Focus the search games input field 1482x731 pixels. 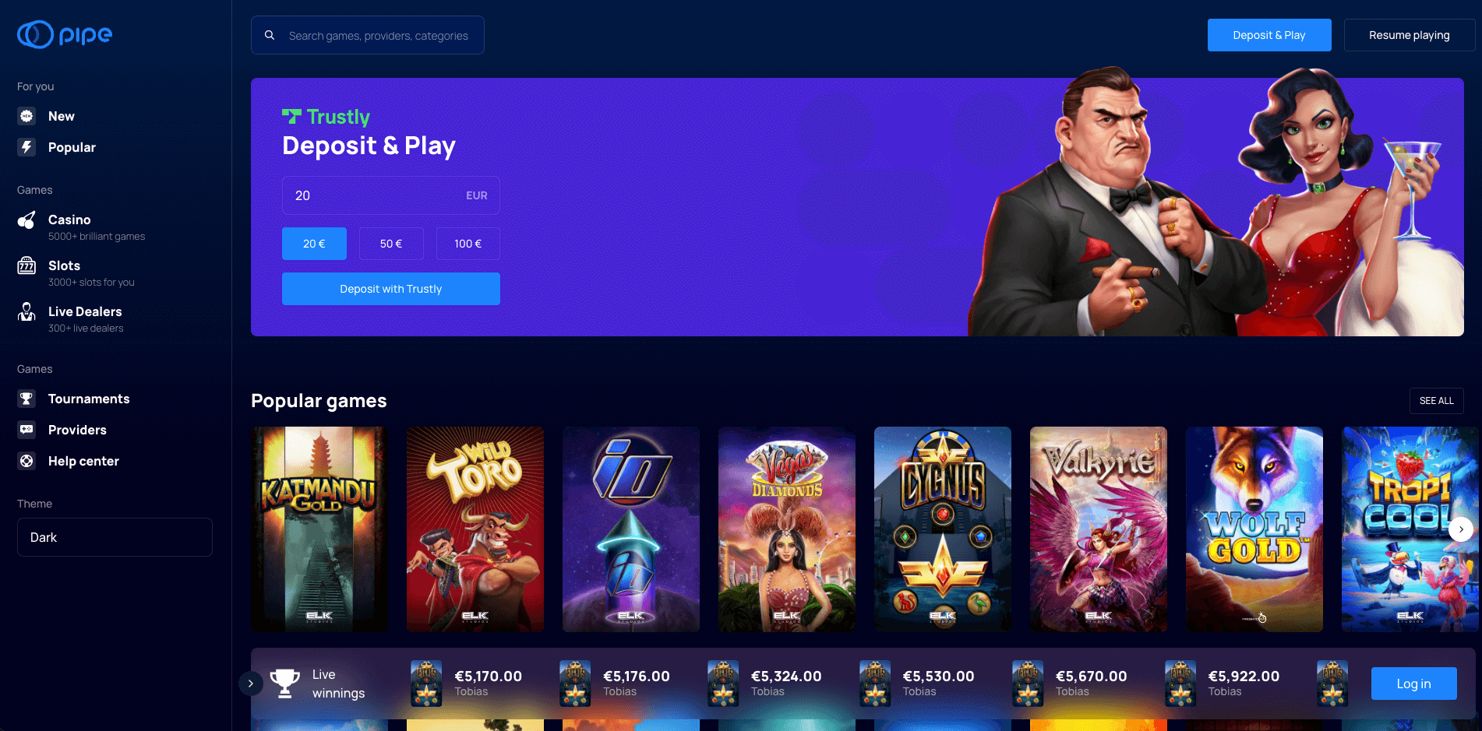click(x=368, y=35)
